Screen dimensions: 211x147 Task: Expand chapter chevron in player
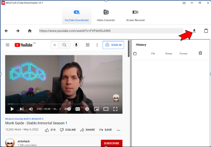coord(60,109)
